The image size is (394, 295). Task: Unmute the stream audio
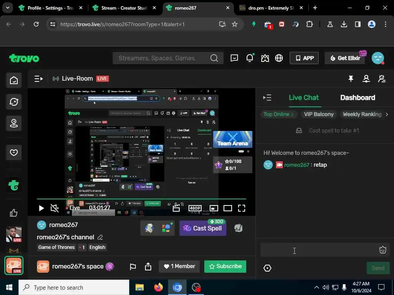coord(55,208)
